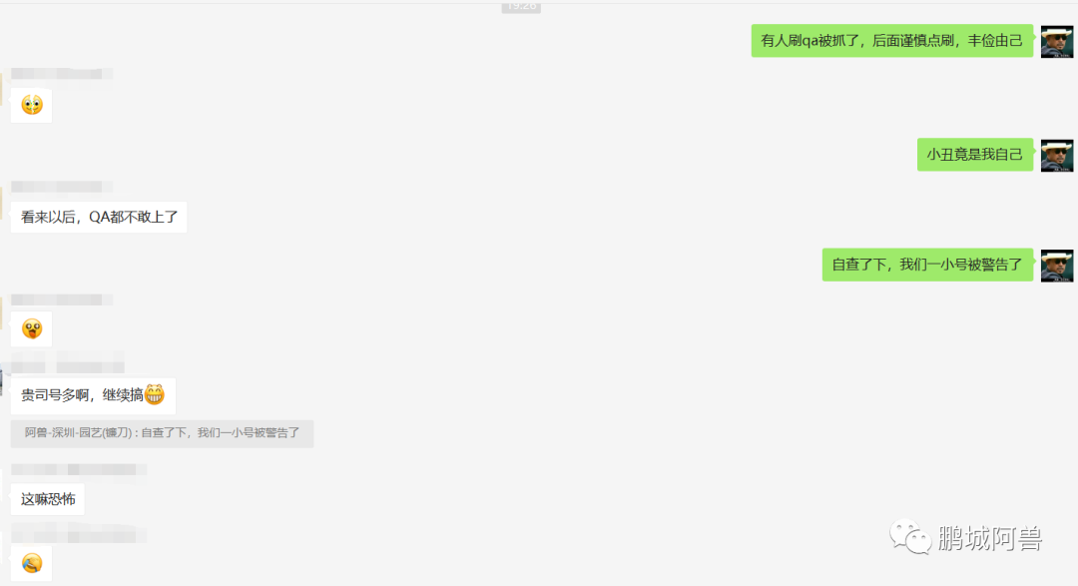The height and width of the screenshot is (586, 1078).
Task: Select the green bubble 小丑竟是我自己
Action: click(x=975, y=154)
